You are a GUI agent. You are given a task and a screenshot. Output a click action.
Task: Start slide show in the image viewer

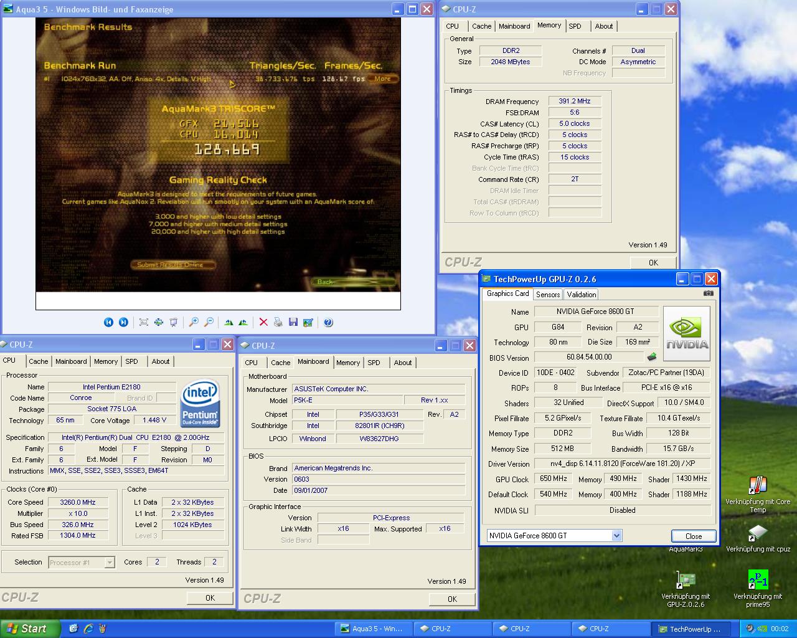(x=174, y=322)
